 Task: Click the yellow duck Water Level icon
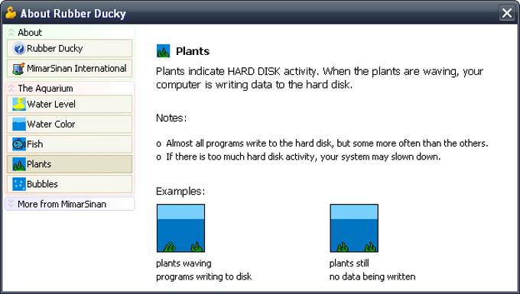(x=19, y=105)
